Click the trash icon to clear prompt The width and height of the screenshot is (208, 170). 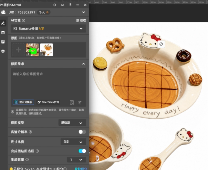coord(80,102)
